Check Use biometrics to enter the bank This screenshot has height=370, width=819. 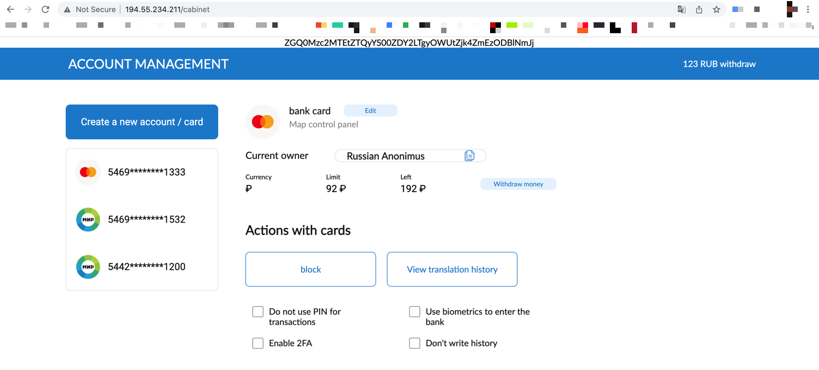click(415, 312)
